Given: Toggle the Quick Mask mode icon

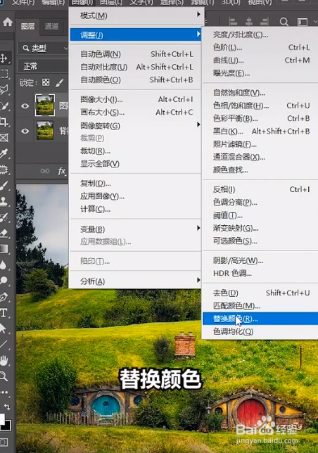Looking at the screenshot, I should point(4,442).
